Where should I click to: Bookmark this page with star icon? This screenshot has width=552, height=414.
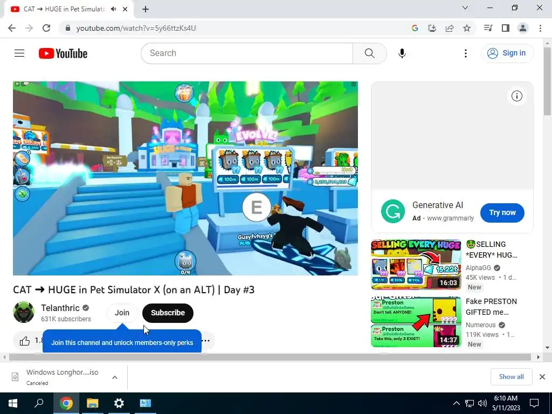[467, 28]
